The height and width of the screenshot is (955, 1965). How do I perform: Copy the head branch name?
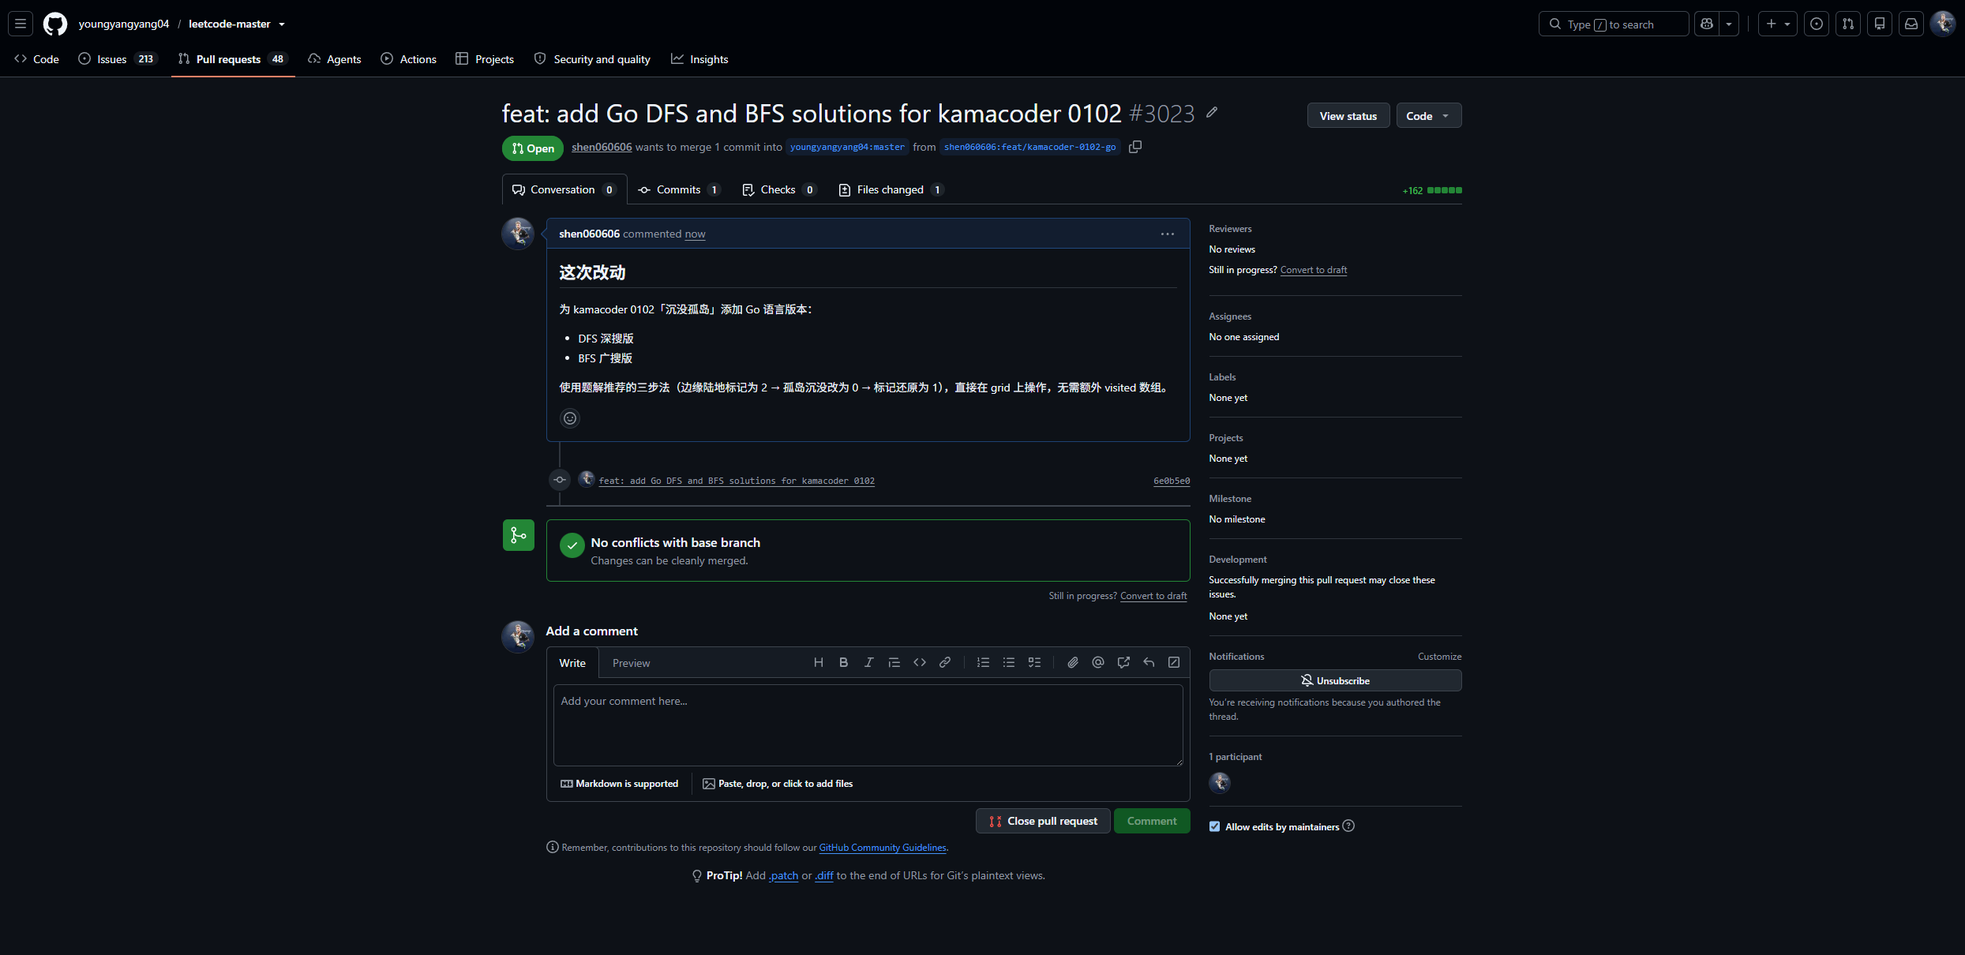[x=1135, y=147]
